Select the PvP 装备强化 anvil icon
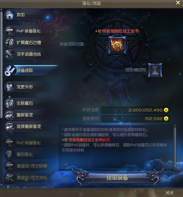 pyautogui.click(x=10, y=31)
